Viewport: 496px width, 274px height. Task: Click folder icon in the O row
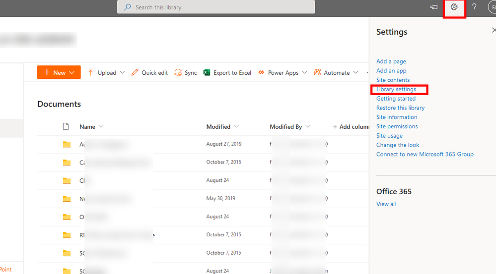coord(67,217)
